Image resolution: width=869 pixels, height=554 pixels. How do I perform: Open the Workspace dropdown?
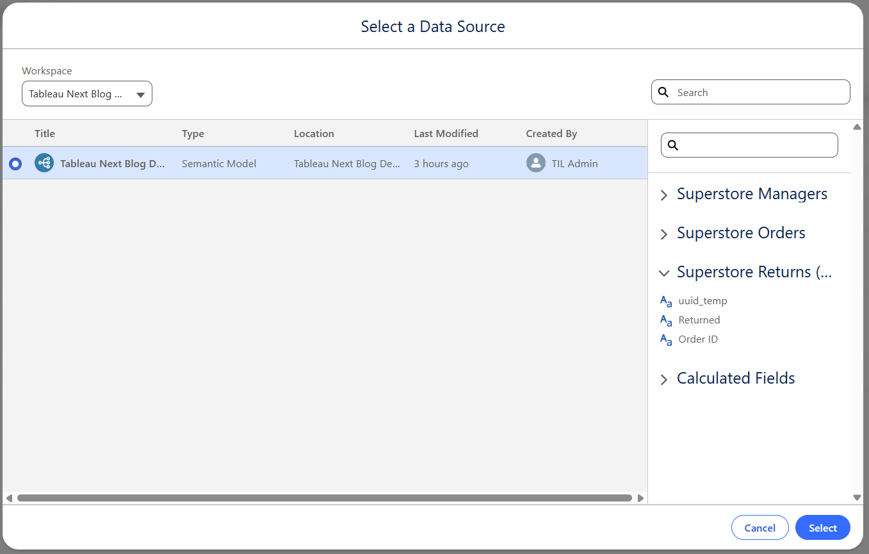[x=87, y=94]
